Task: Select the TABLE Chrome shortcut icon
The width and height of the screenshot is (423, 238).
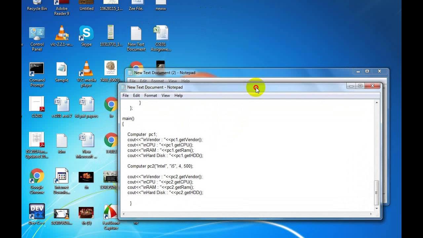Action: click(111, 143)
